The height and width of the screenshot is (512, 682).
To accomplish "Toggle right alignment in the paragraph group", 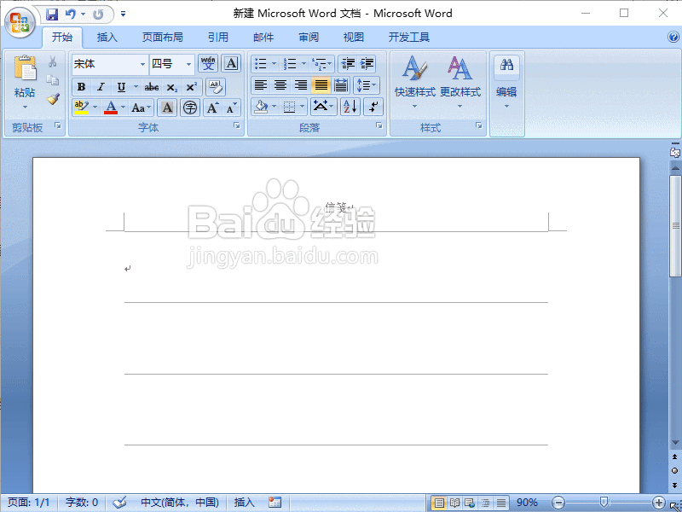I will tap(299, 84).
